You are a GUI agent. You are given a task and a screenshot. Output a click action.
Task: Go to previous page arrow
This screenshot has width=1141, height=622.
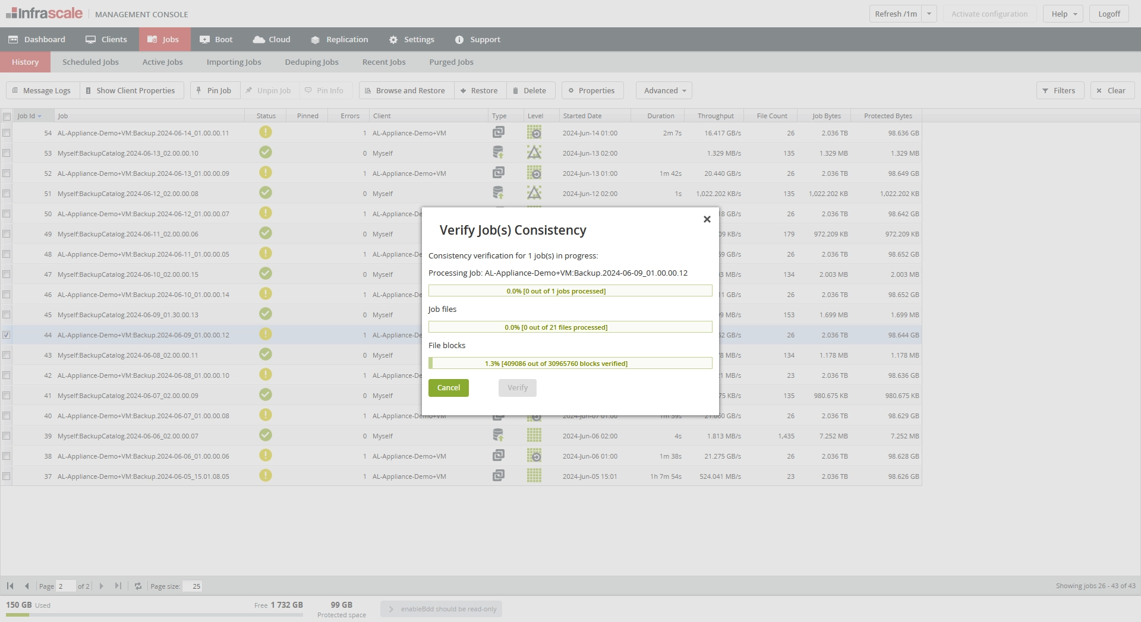pyautogui.click(x=27, y=586)
